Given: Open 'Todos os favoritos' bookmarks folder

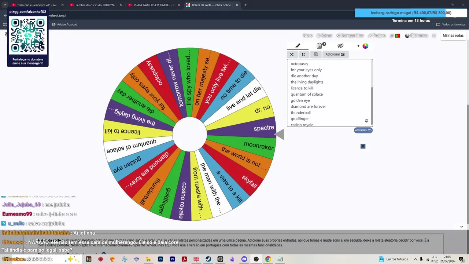Looking at the screenshot, I should point(451,25).
